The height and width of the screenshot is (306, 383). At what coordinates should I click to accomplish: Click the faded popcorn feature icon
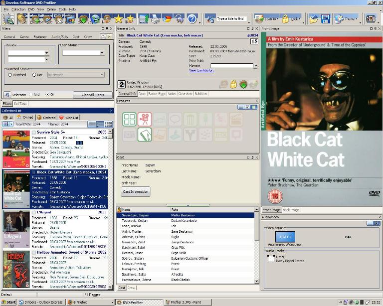[x=190, y=119]
